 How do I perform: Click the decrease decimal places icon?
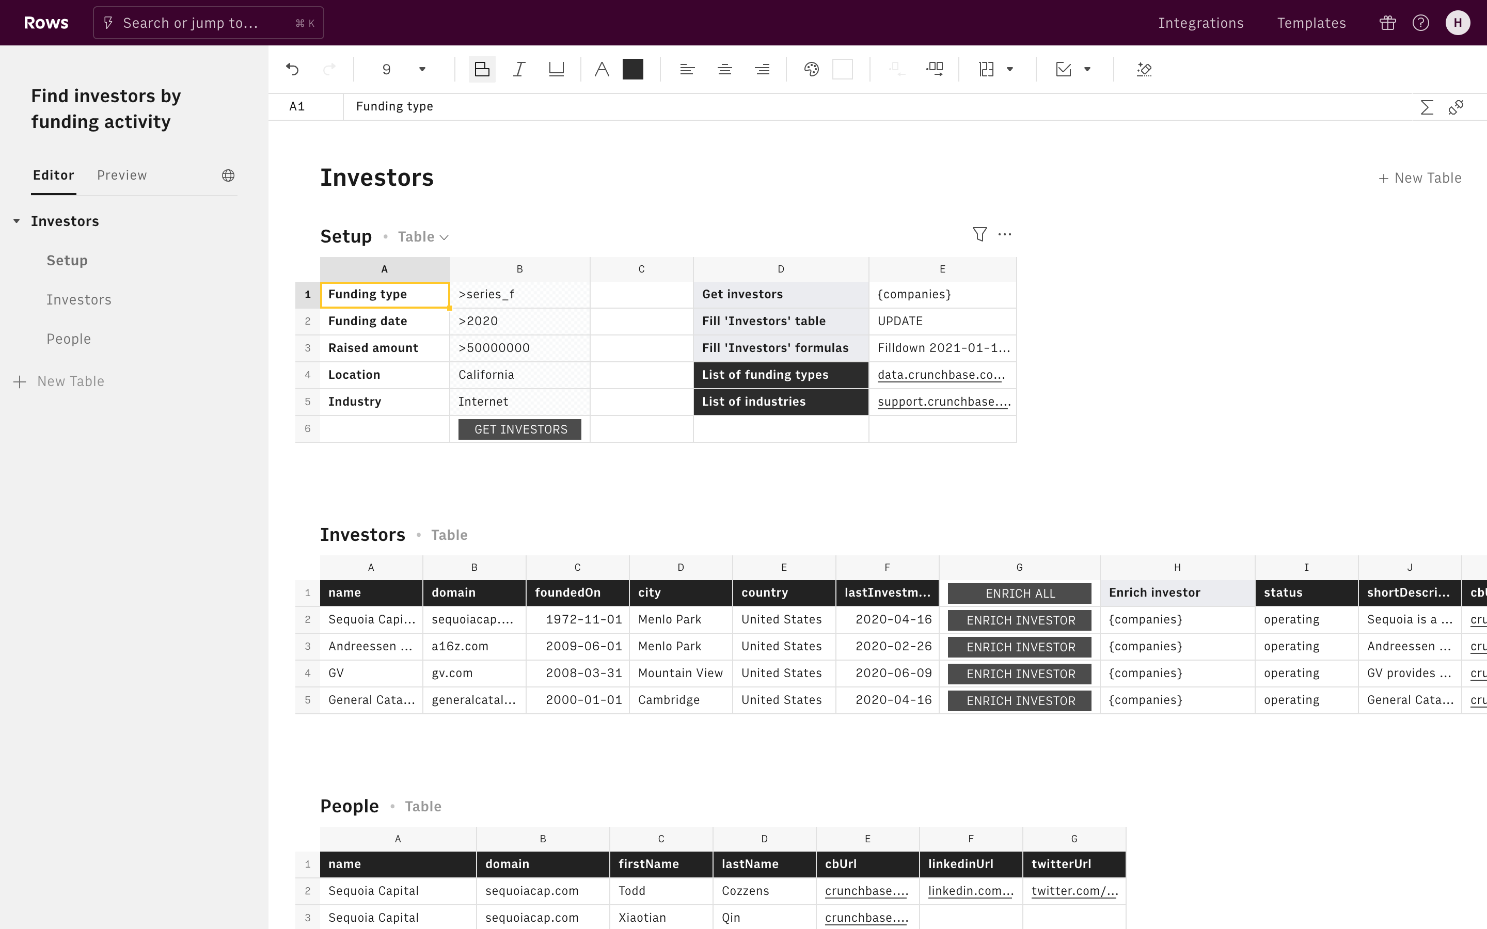(896, 70)
